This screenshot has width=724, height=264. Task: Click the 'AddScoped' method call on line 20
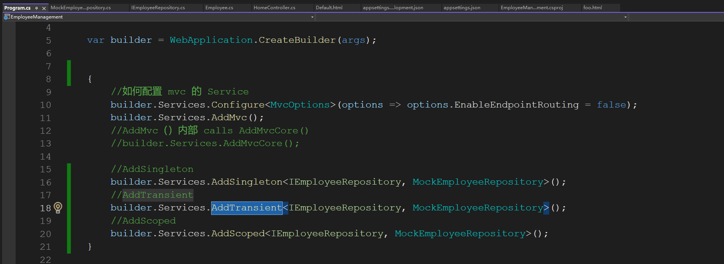(238, 234)
